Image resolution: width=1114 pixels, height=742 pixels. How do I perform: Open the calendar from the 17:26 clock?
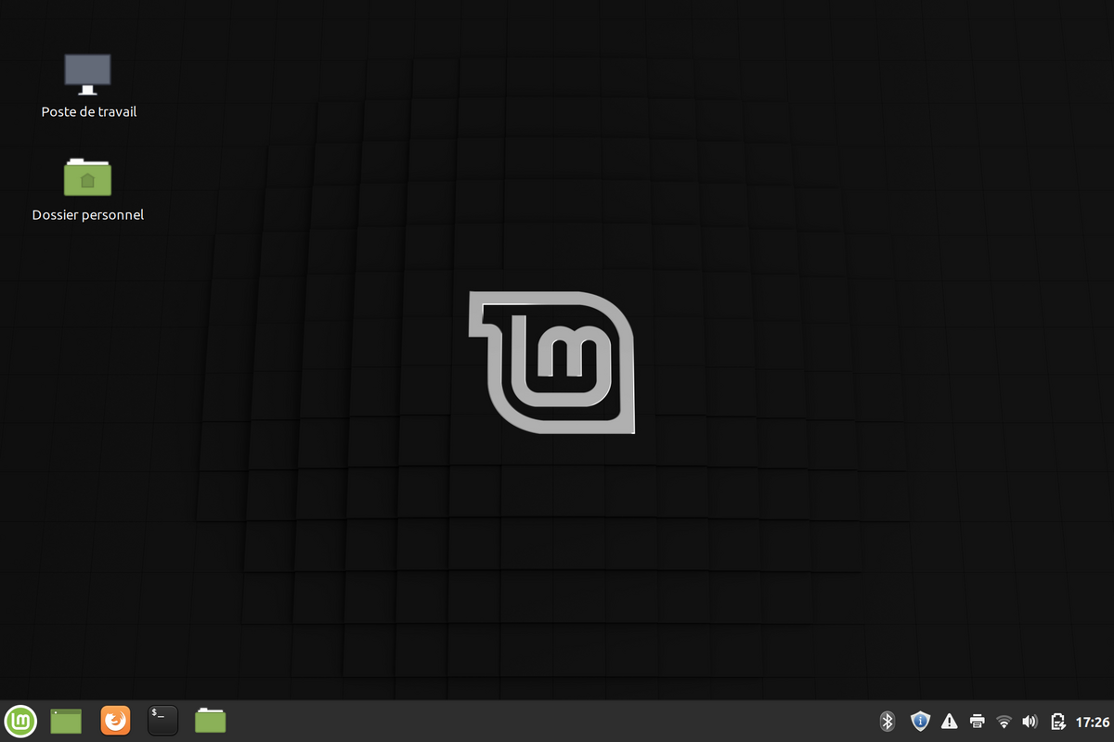(1093, 721)
